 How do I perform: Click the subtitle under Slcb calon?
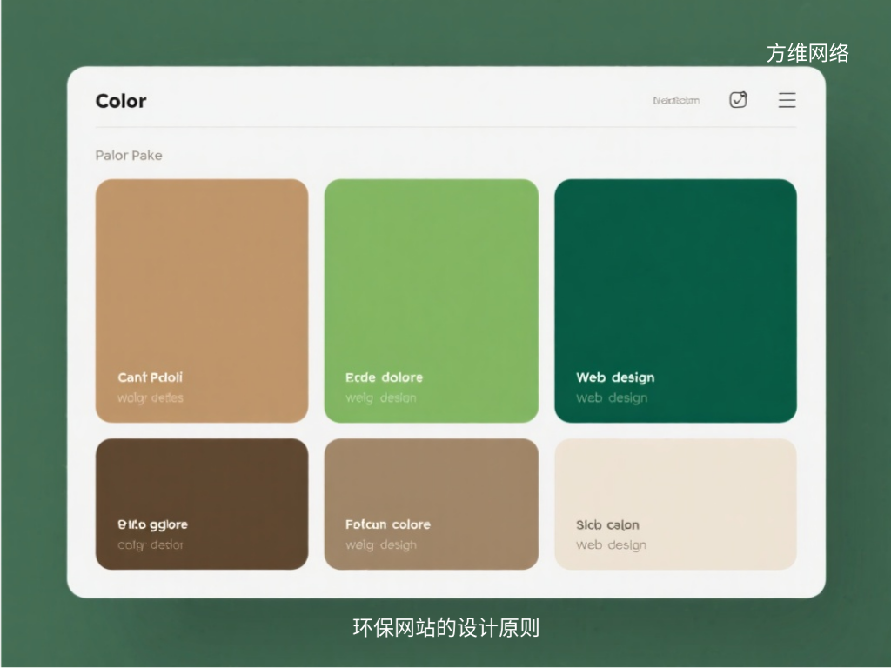pos(611,545)
